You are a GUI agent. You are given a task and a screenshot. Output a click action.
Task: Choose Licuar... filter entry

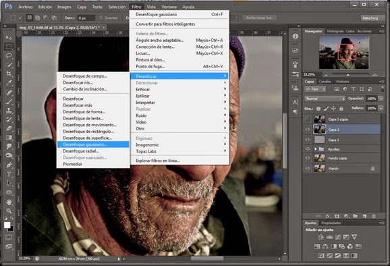pos(179,53)
